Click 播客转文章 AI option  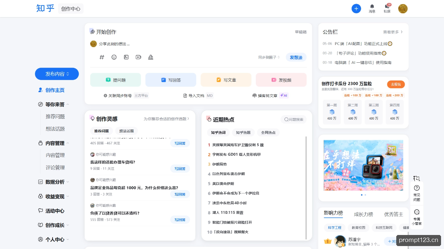270,96
